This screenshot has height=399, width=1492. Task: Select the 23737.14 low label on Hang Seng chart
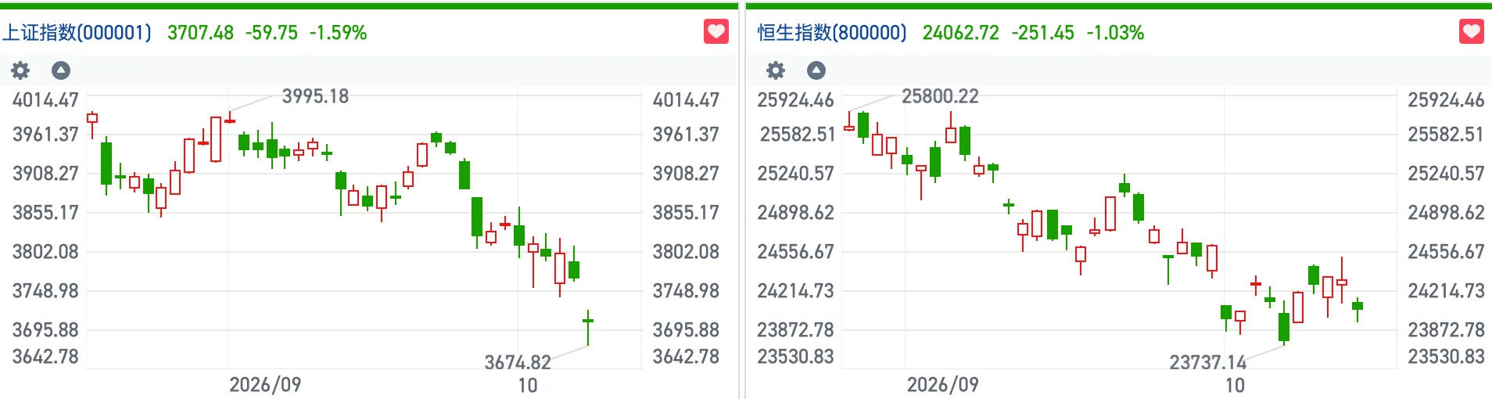click(1208, 362)
